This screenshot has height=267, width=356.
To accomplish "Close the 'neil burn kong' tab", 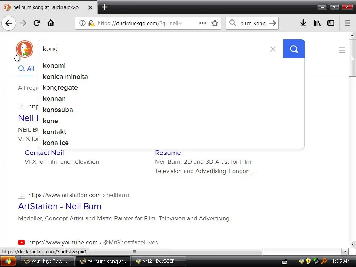I will click(x=90, y=7).
